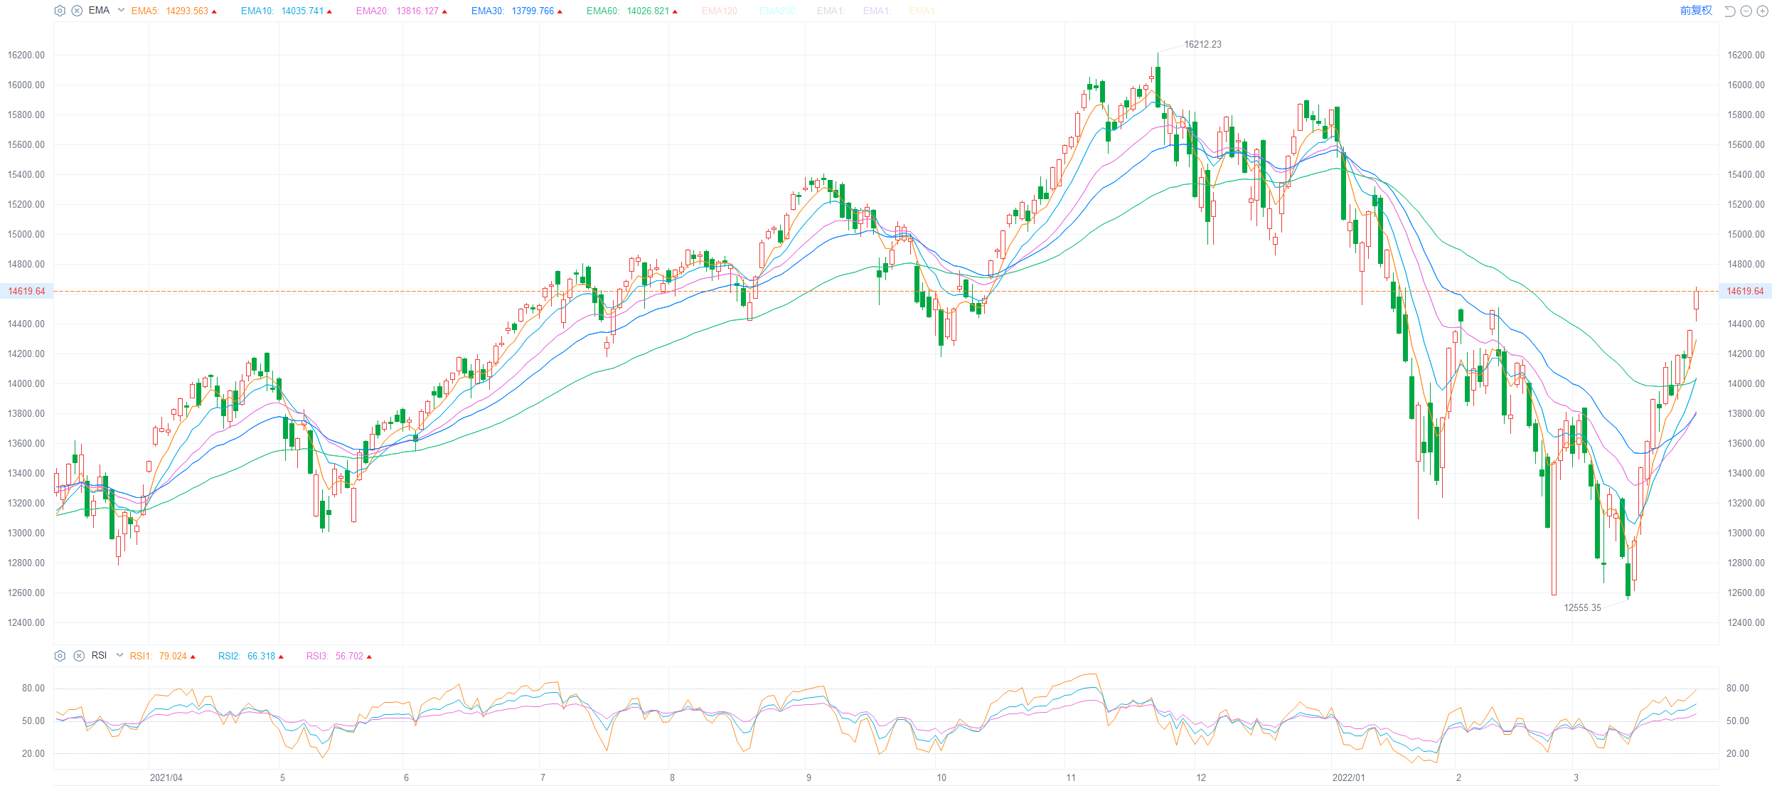
Task: Click the 12400.00 right axis label
Action: tap(1746, 622)
